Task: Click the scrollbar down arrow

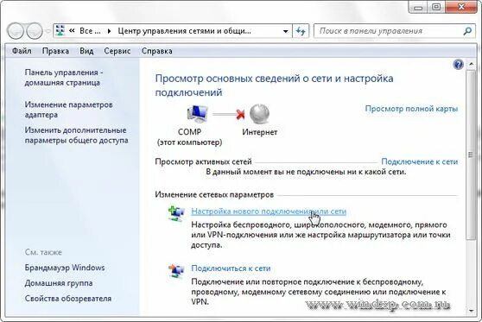Action: click(471, 311)
